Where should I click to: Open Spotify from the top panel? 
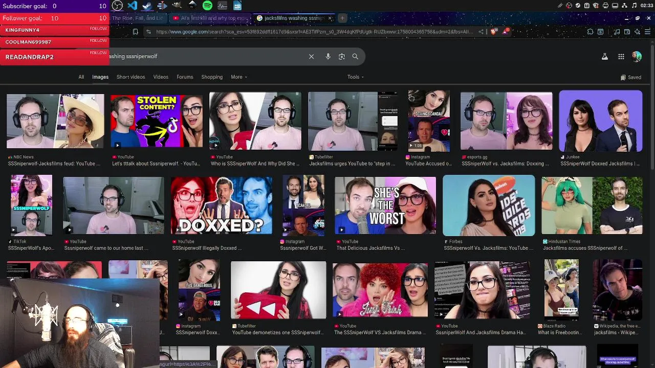pos(207,6)
